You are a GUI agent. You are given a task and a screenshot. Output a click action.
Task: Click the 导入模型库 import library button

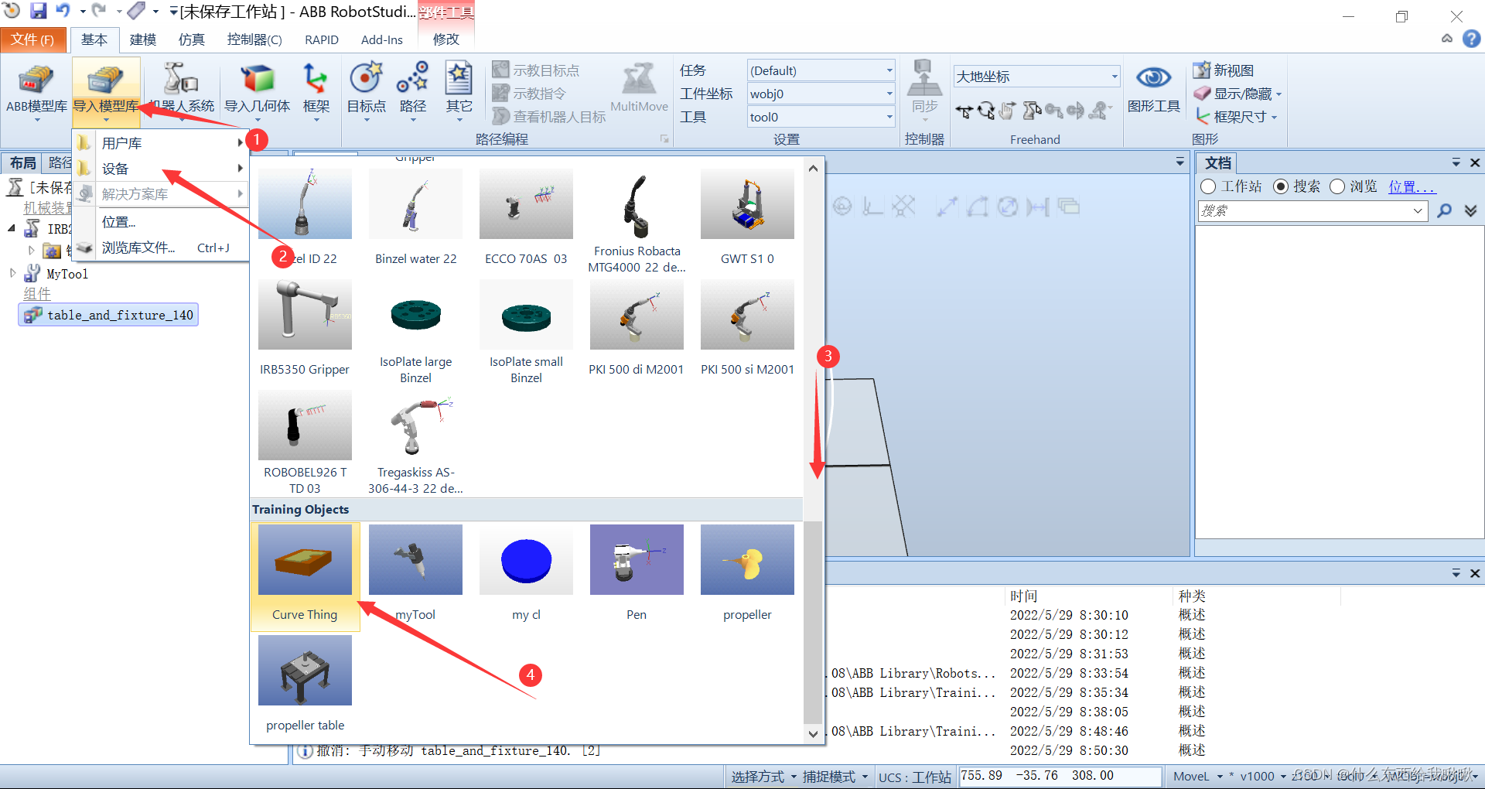106,91
